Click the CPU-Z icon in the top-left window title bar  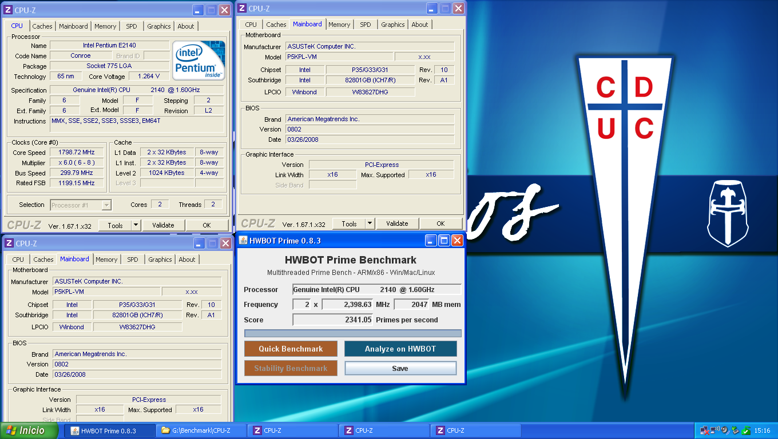point(9,10)
